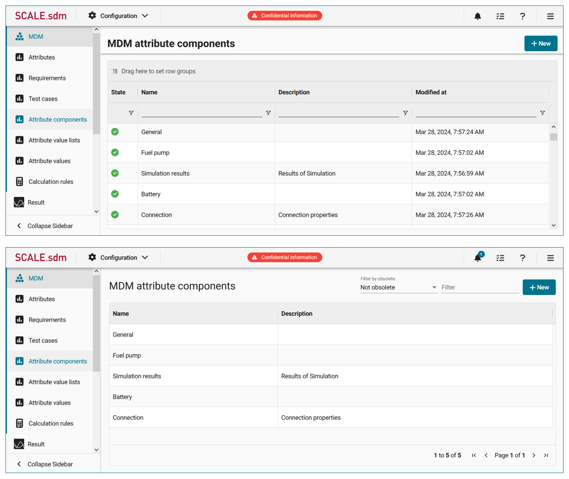Image resolution: width=569 pixels, height=479 pixels.
Task: Sort by Description header in bottom table
Action: click(x=296, y=313)
